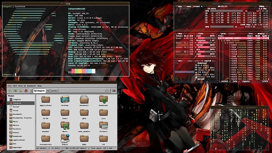Viewport: 272px width, 153px height.
Task: Click signals option at btop bottom
Action: (245, 81)
